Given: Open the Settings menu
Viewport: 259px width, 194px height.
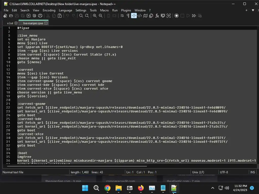Looking at the screenshot, I should [x=81, y=10].
